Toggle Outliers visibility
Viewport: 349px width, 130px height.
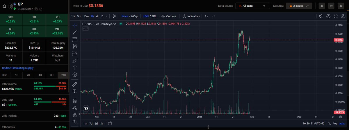pyautogui.click(x=169, y=16)
